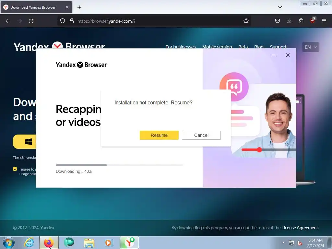The image size is (332, 249).
Task: Open the For businesses link
Action: [180, 47]
